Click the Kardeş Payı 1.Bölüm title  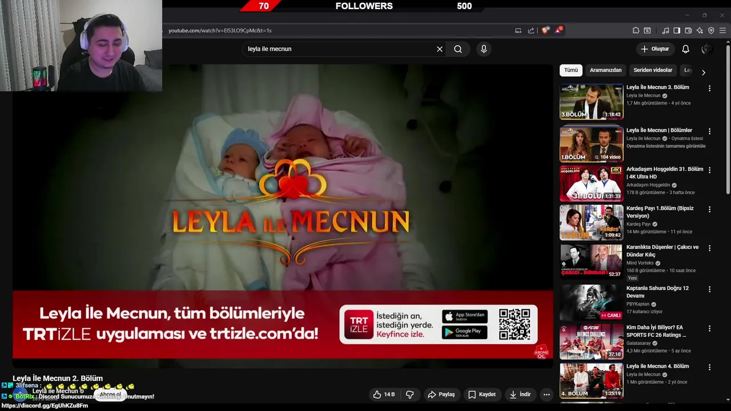(660, 212)
